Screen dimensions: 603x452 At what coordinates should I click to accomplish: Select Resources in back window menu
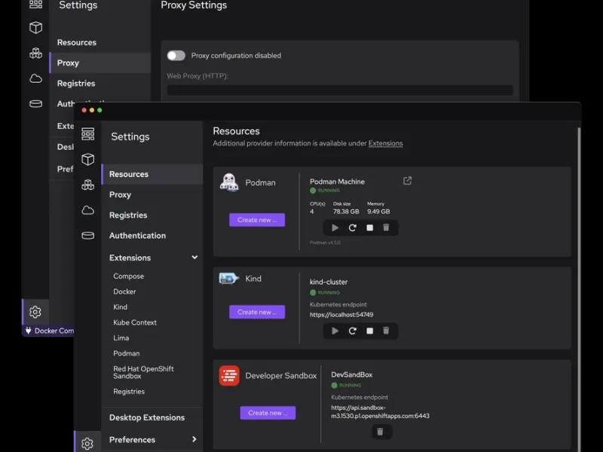coord(100,42)
